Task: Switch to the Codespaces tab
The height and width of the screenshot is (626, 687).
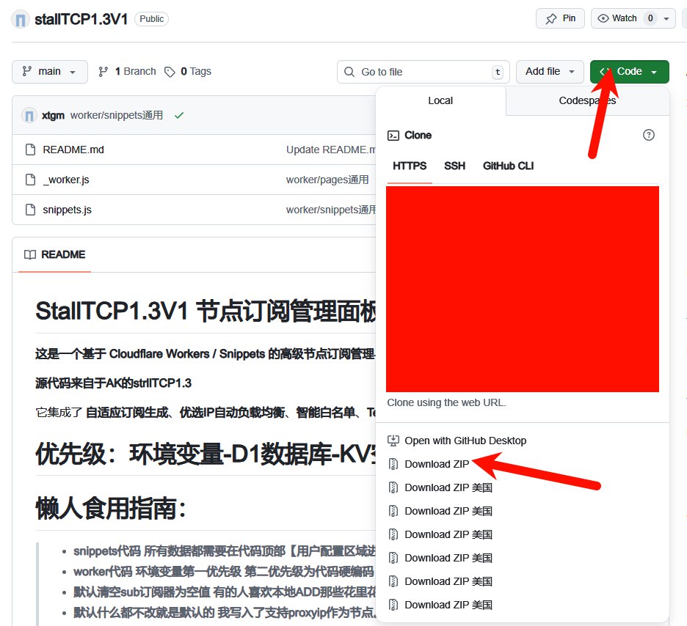Action: (x=587, y=100)
